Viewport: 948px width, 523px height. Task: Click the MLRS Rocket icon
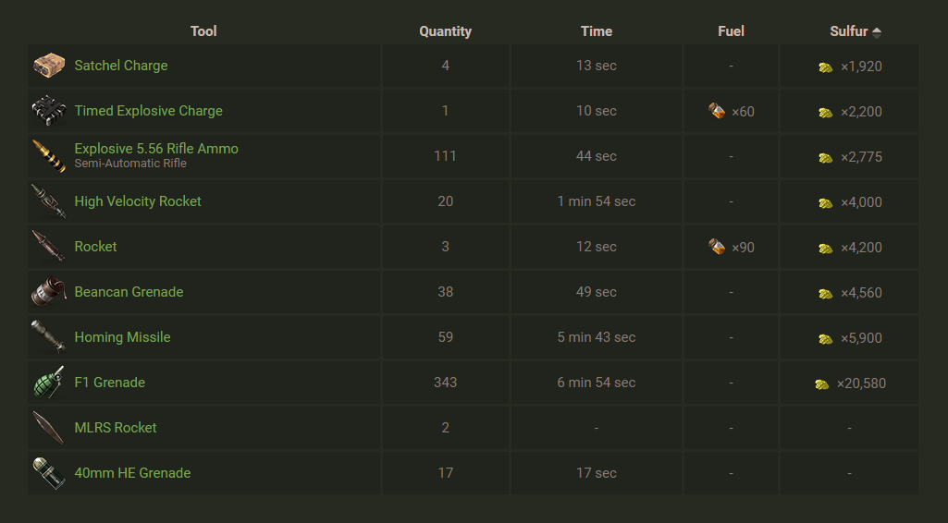pyautogui.click(x=48, y=428)
